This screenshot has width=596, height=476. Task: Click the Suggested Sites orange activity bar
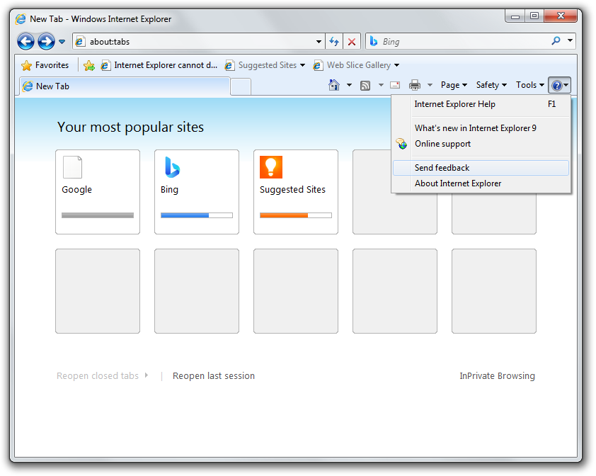pyautogui.click(x=296, y=215)
